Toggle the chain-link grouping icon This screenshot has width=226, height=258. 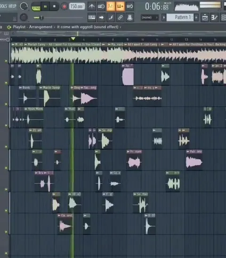(x=120, y=17)
